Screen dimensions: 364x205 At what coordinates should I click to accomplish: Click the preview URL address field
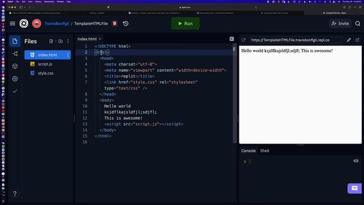296,40
